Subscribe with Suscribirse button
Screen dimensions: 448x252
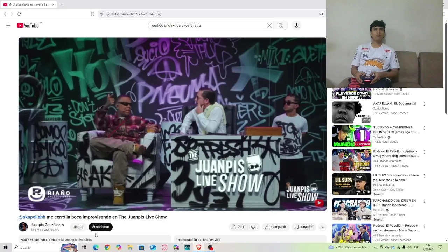coord(100,227)
